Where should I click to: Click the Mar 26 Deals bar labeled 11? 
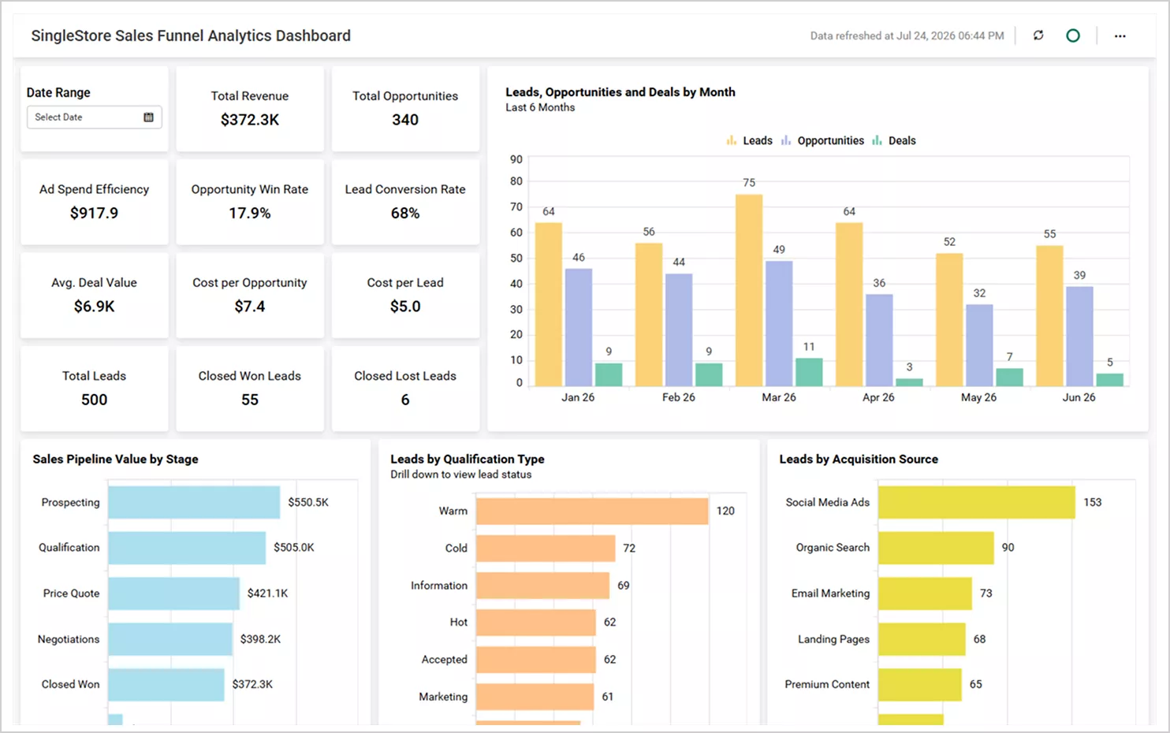pos(809,372)
